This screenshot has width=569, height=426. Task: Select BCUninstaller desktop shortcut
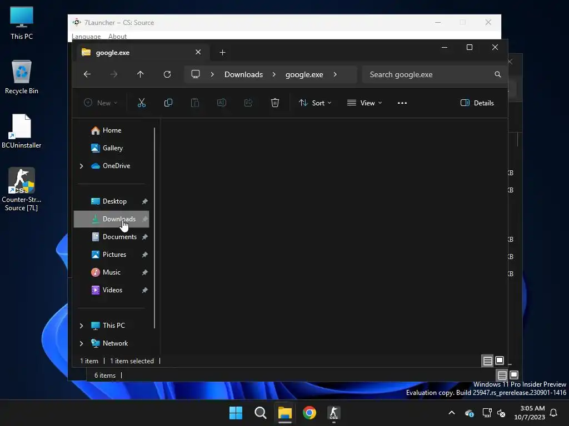(x=22, y=131)
